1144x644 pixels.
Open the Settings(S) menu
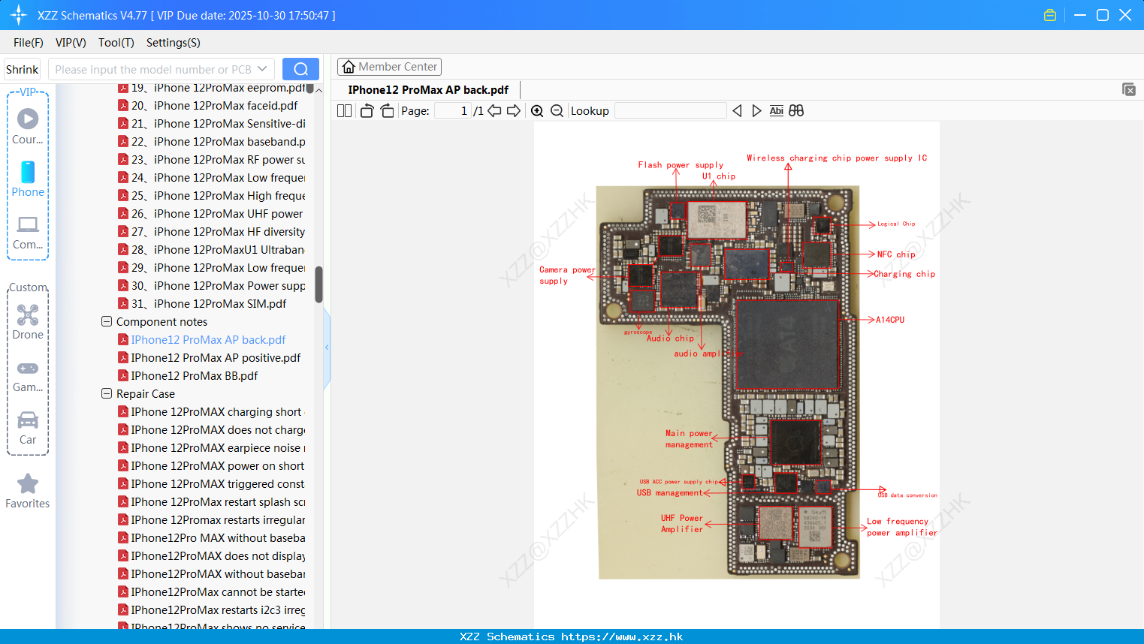tap(174, 43)
